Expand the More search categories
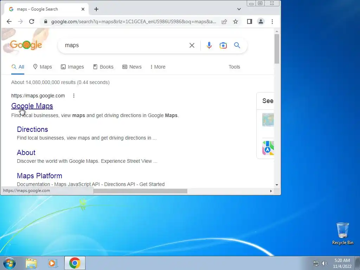This screenshot has height=270, width=360. 158,67
